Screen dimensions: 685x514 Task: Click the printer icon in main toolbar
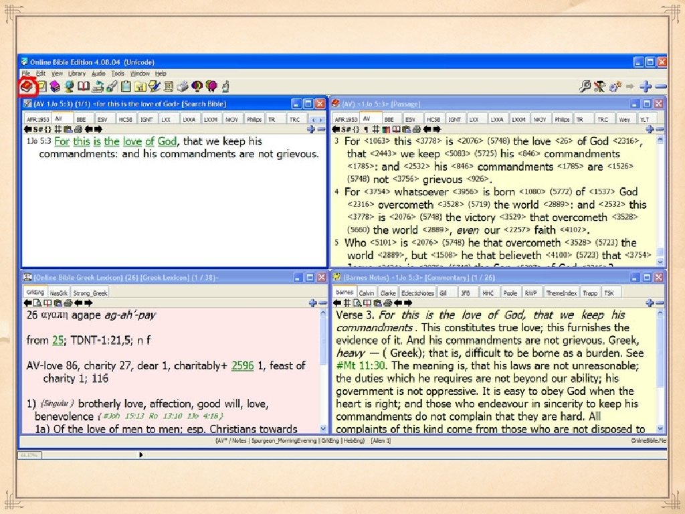(x=183, y=86)
